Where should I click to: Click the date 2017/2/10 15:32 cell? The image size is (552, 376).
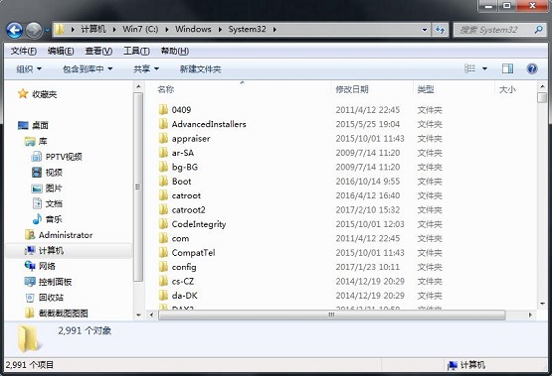[x=368, y=210]
